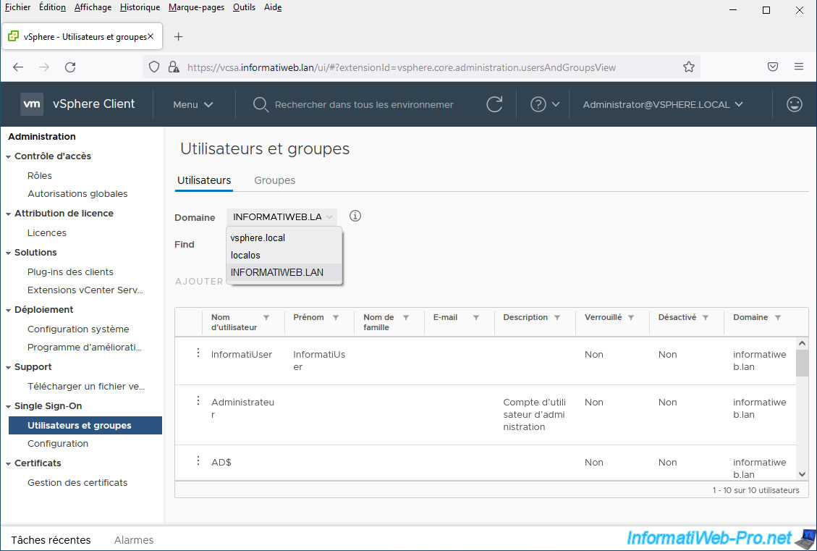
Task: Open Licences in the sidebar
Action: (x=47, y=233)
